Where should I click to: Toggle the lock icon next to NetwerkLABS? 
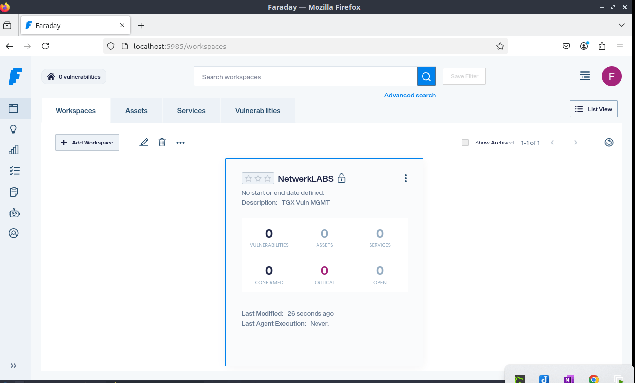pos(341,178)
